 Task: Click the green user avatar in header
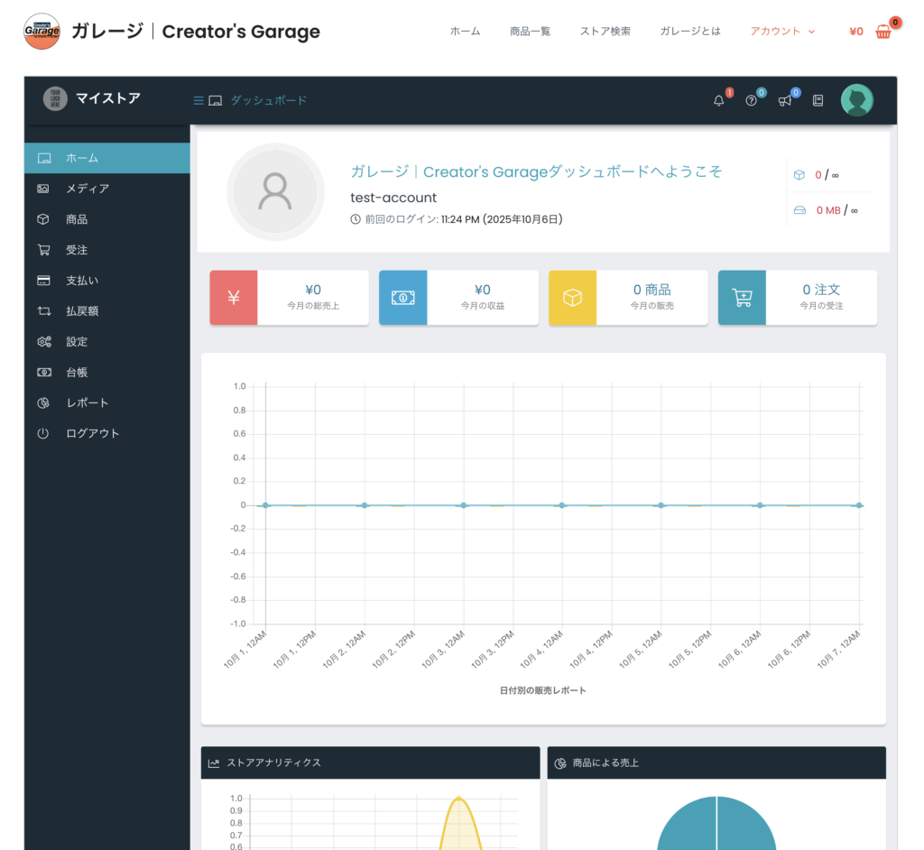pos(856,100)
